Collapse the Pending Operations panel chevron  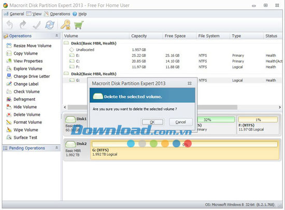pos(56,148)
